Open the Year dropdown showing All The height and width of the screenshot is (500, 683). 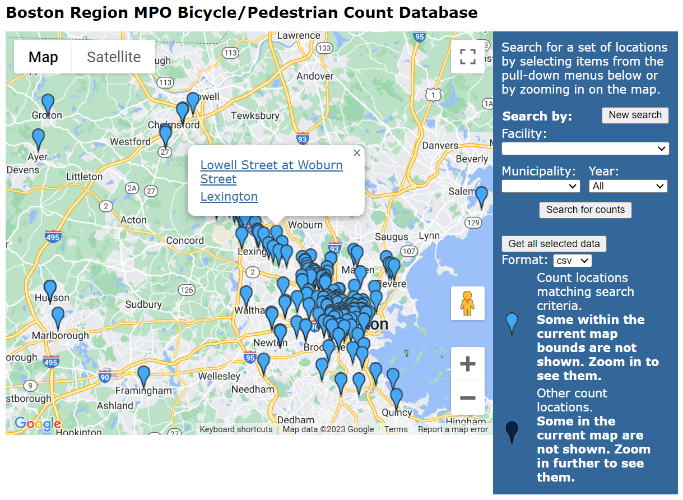pyautogui.click(x=628, y=186)
